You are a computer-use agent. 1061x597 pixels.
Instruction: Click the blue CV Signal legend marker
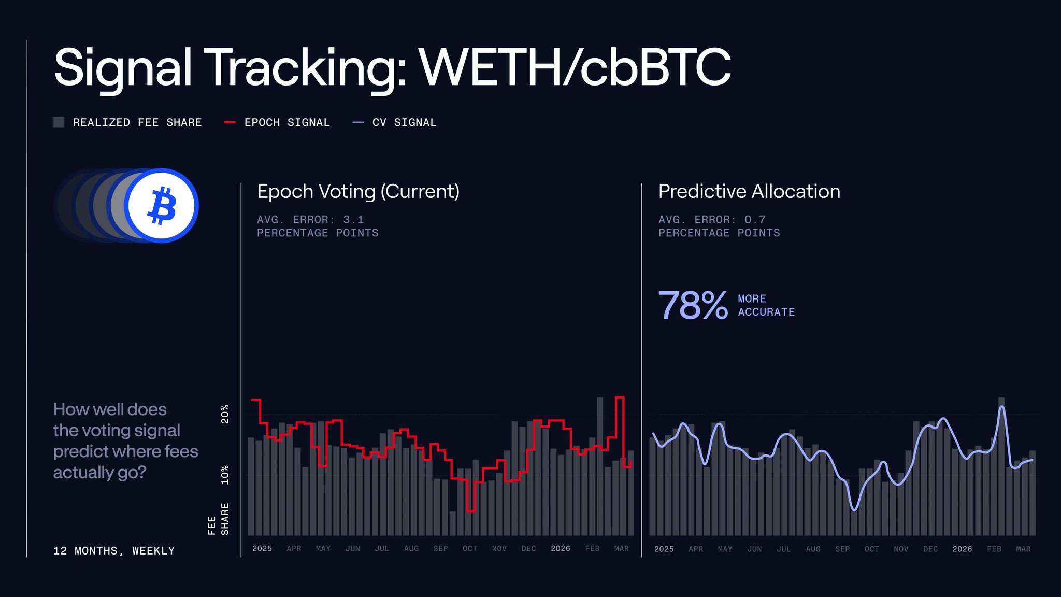coord(358,122)
